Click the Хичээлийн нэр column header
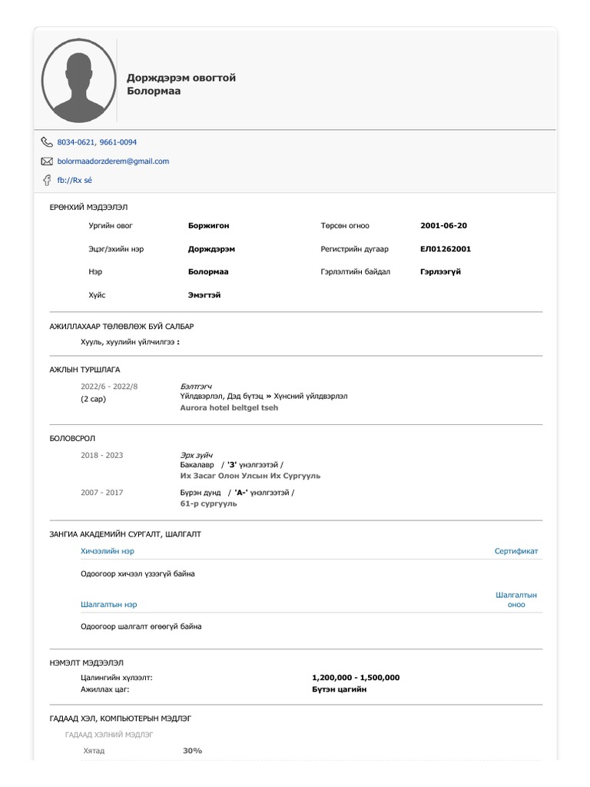The image size is (590, 787). click(x=108, y=551)
